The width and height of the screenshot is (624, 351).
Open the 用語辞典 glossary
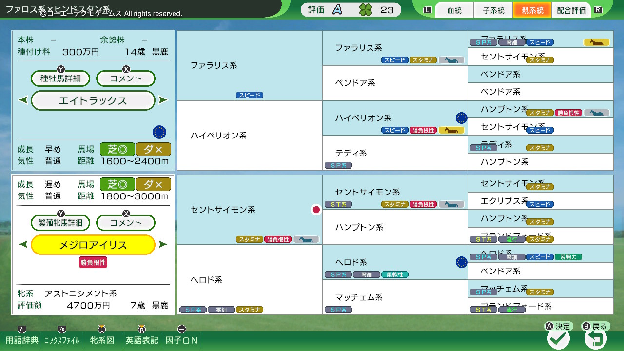(22, 340)
